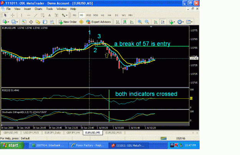
Task: Expand the periods clock dropdown arrow
Action: (x=183, y=22)
